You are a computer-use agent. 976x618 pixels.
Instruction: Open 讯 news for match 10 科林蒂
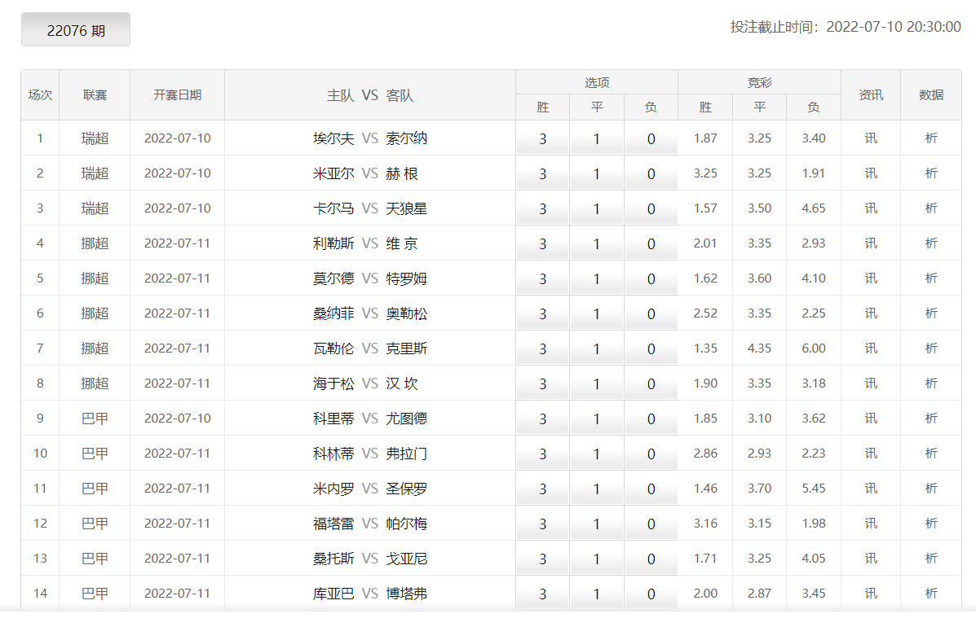pos(871,454)
